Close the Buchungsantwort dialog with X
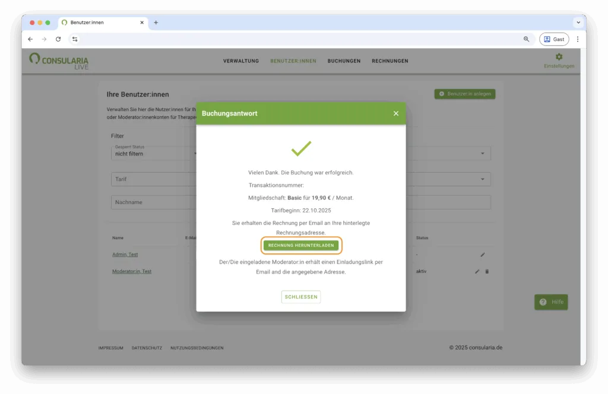 396,113
